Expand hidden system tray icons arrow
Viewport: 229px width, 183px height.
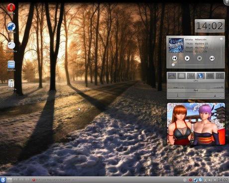[x=215, y=180]
